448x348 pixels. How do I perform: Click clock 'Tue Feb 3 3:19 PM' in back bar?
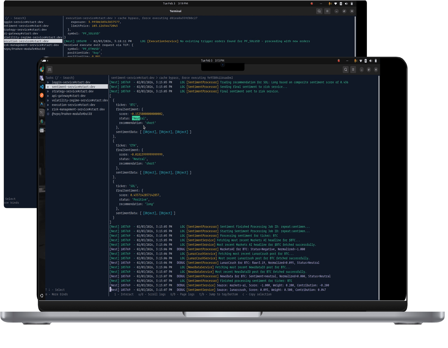[175, 3]
